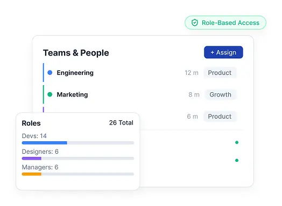Click the Product tag on Engineering row
282x206 pixels.
220,73
